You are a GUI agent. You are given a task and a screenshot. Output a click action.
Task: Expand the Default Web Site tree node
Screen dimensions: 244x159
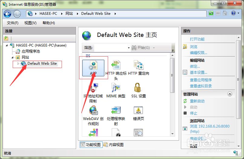tap(18, 63)
